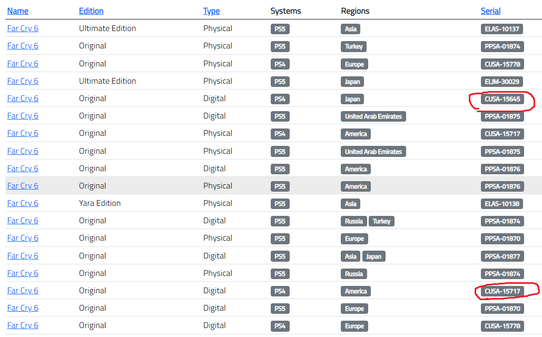This screenshot has height=337, width=542.
Task: Sort the table by Name column header
Action: tap(17, 11)
